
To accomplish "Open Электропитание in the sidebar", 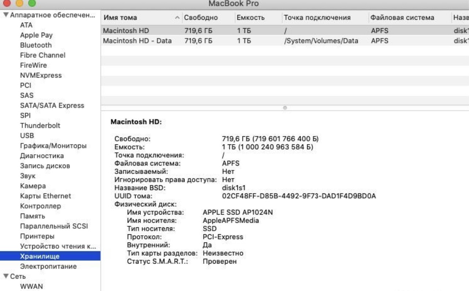I will [x=48, y=266].
